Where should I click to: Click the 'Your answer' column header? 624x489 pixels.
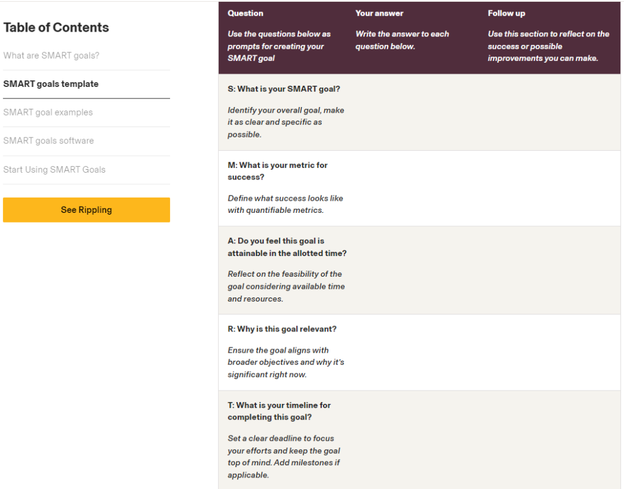point(379,13)
